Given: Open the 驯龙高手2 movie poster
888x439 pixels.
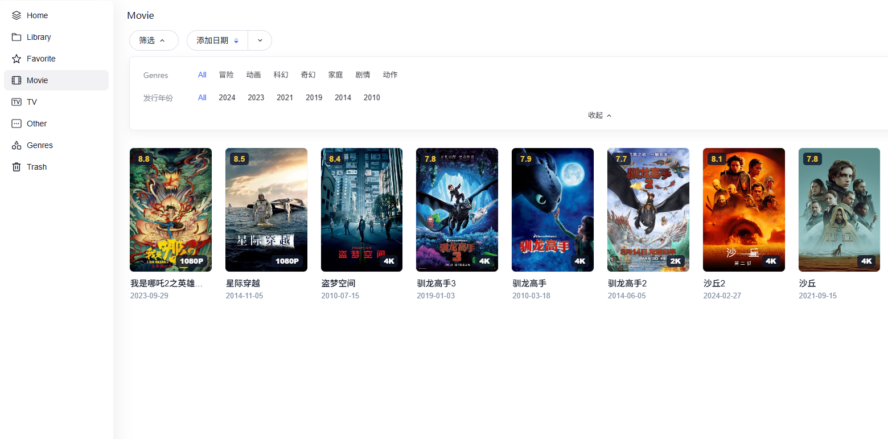Looking at the screenshot, I should coord(648,210).
